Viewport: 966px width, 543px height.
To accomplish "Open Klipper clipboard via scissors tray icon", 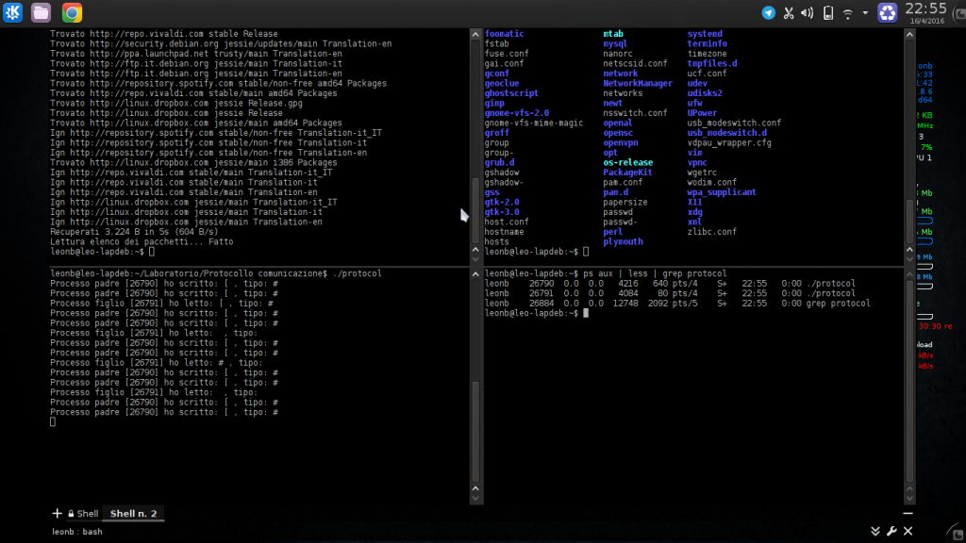I will (x=788, y=12).
